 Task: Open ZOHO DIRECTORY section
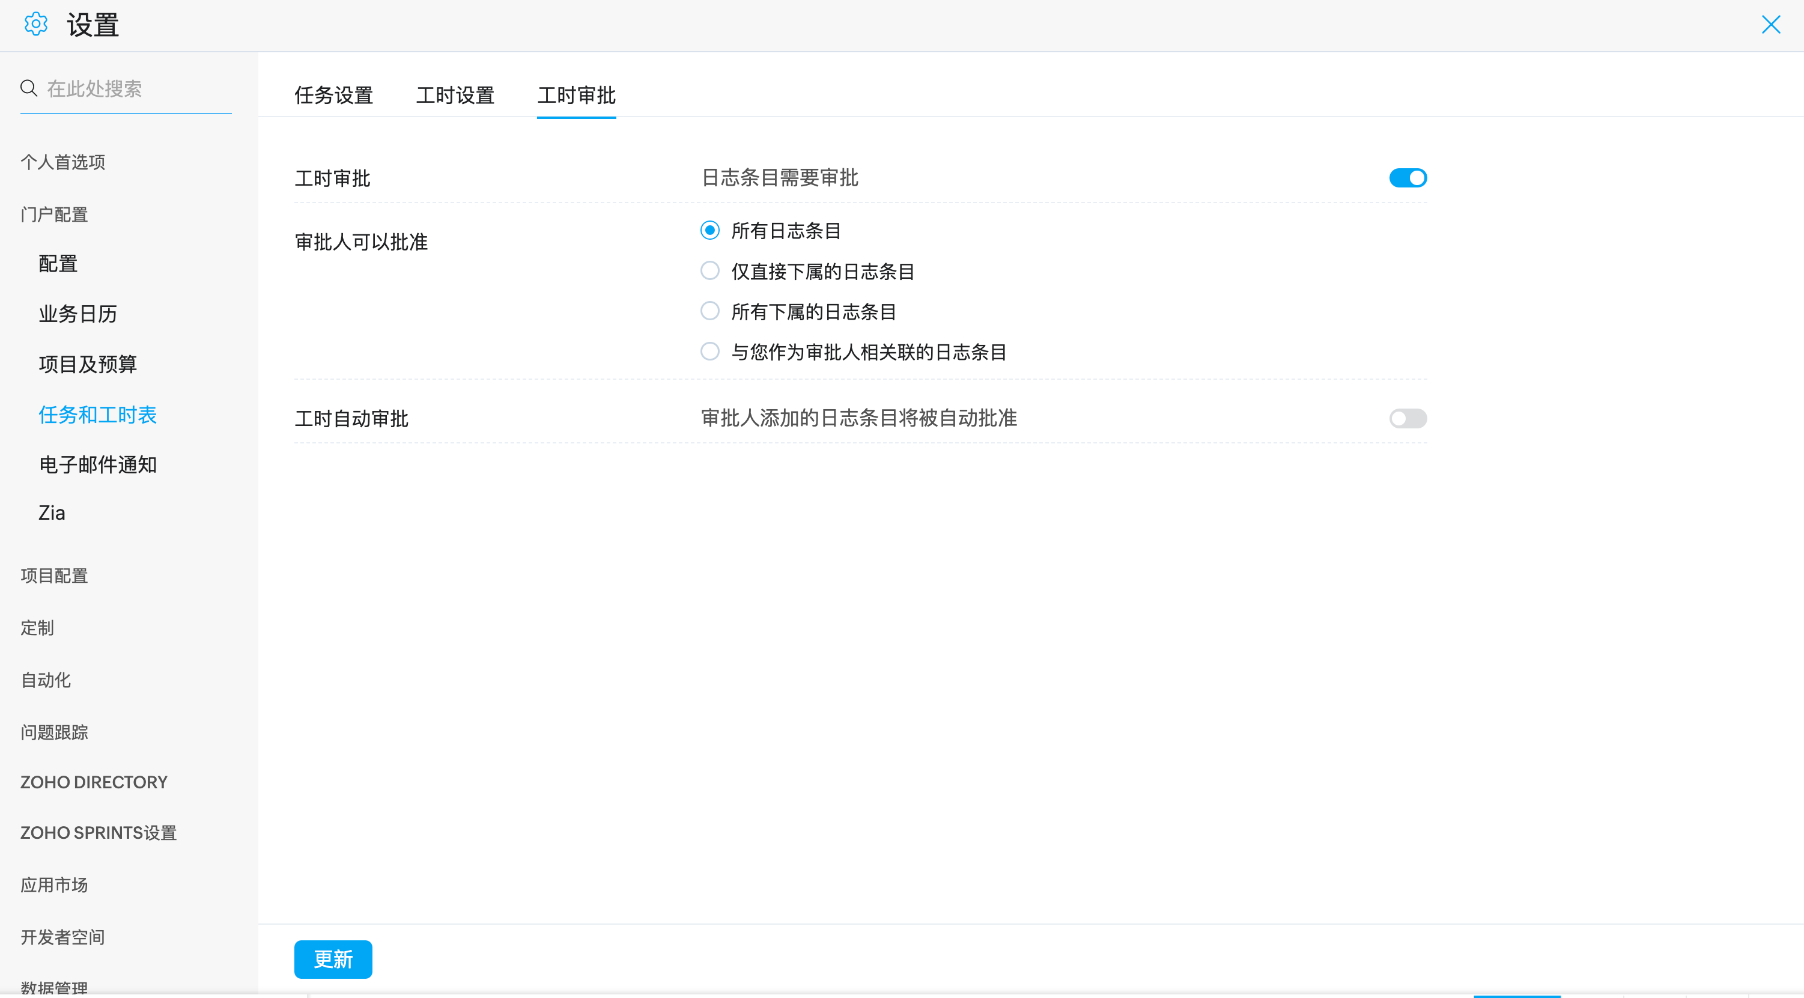point(94,782)
